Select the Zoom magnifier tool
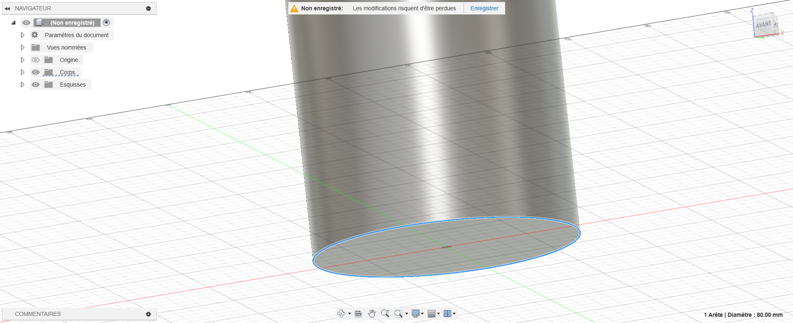The image size is (793, 323). pyautogui.click(x=385, y=314)
